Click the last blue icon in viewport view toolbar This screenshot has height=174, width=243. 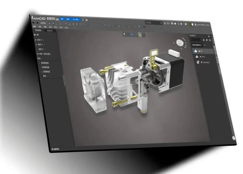point(143,35)
